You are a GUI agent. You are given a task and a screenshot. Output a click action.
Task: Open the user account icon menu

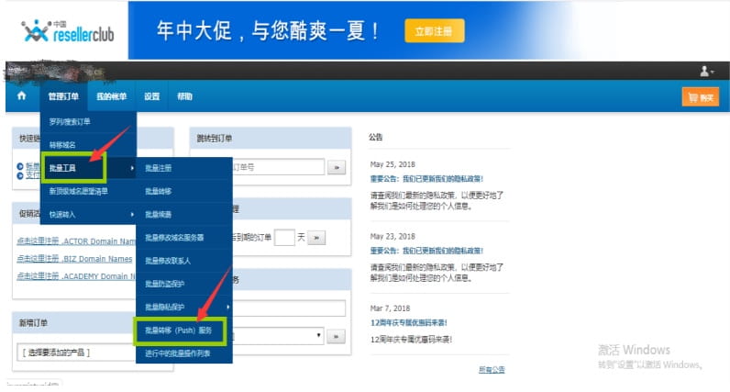pyautogui.click(x=706, y=71)
